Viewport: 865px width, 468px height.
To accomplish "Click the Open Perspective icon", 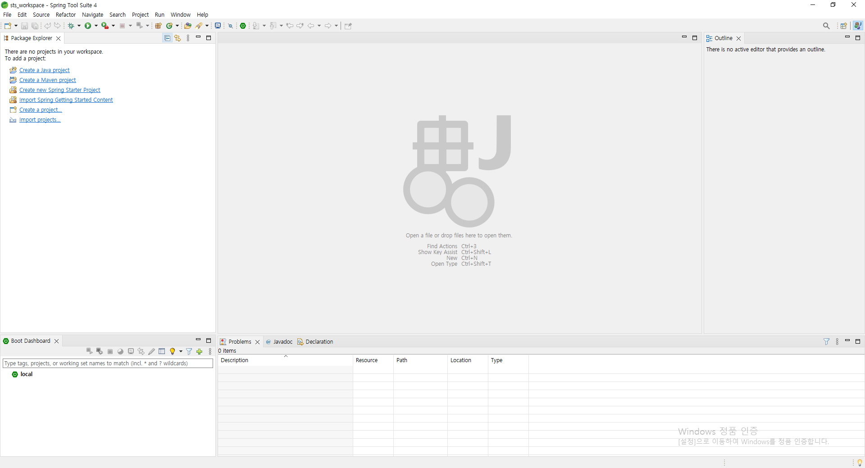I will tap(844, 26).
